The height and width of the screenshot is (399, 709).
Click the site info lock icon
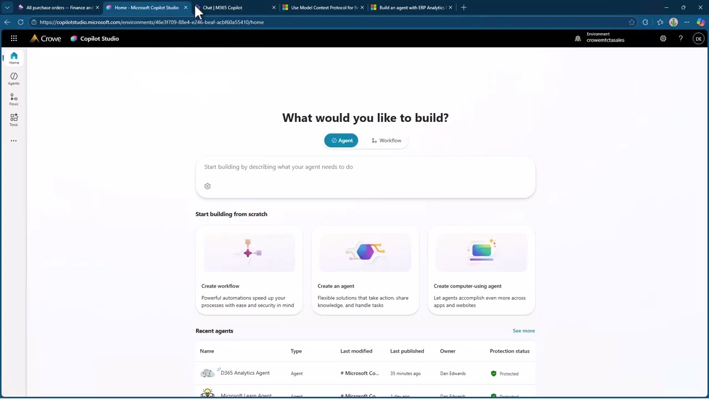[34, 22]
